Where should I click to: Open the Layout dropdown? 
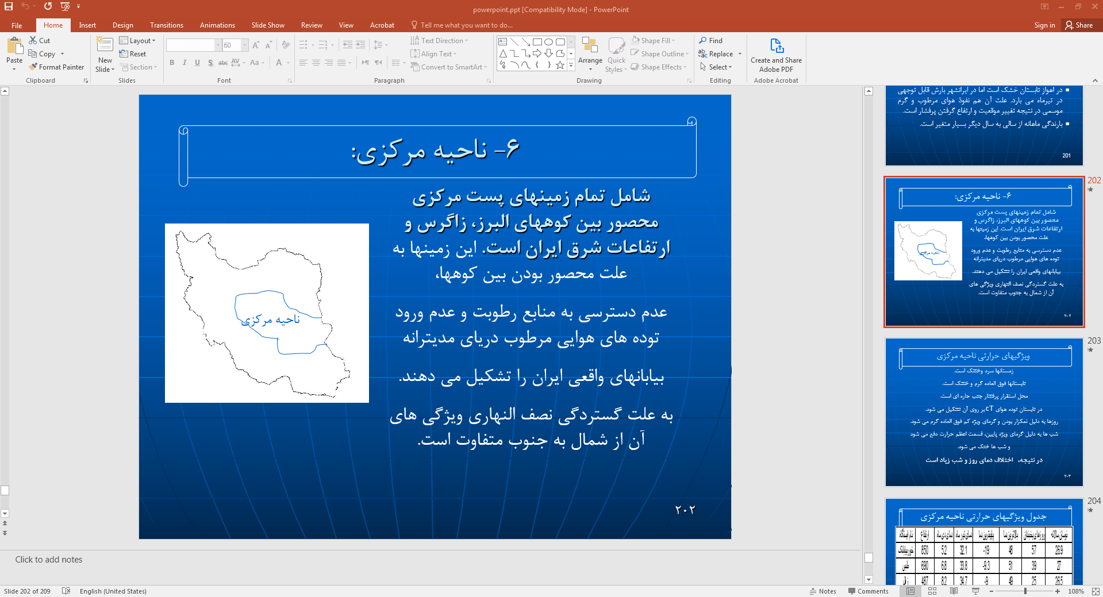(x=137, y=40)
